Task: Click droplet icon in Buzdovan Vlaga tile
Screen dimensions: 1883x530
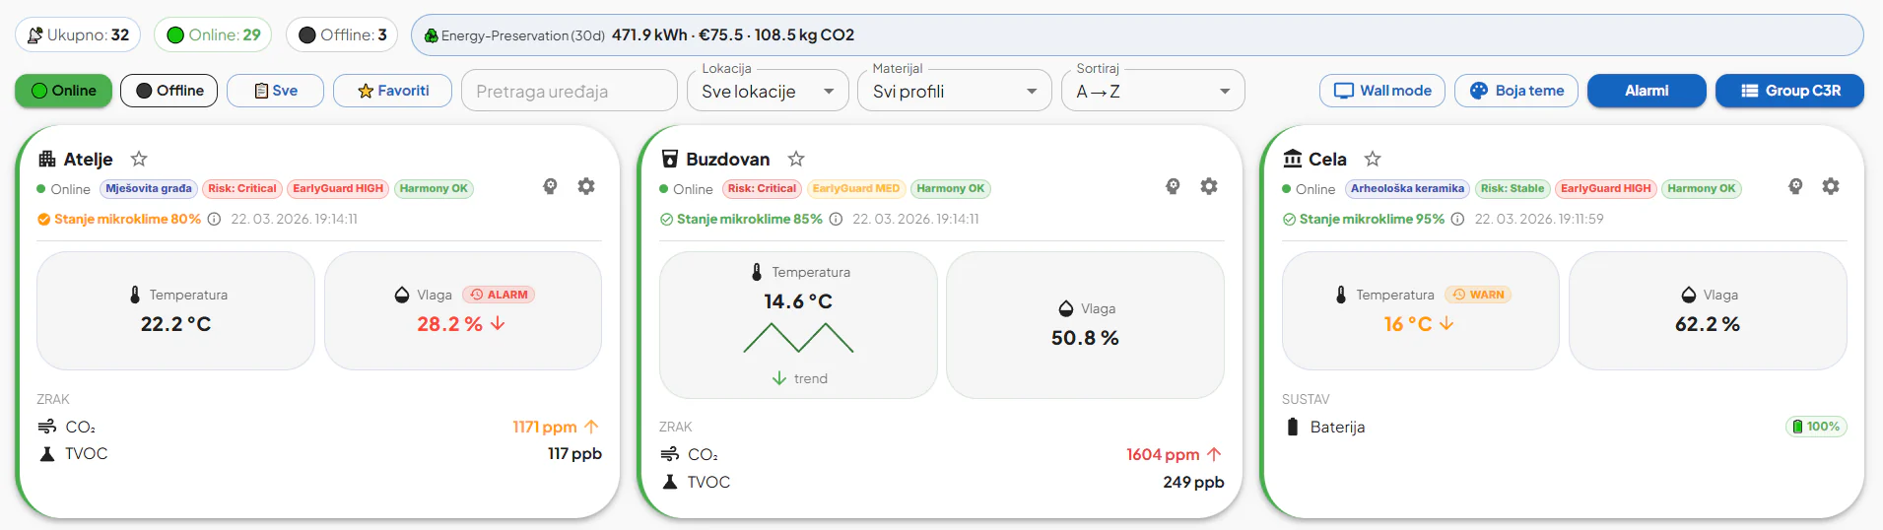Action: pyautogui.click(x=1066, y=308)
